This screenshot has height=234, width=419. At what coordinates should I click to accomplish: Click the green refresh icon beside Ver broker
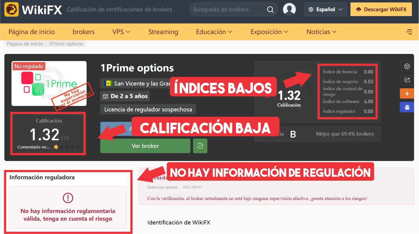tap(200, 146)
